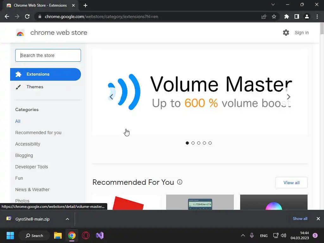Open Accessibility category

click(x=28, y=144)
